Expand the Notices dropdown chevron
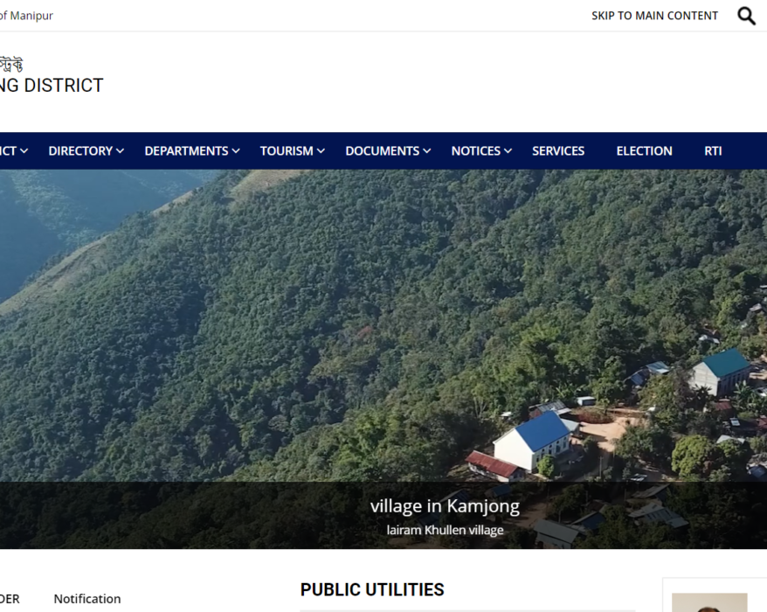Image resolution: width=767 pixels, height=612 pixels. tap(508, 151)
